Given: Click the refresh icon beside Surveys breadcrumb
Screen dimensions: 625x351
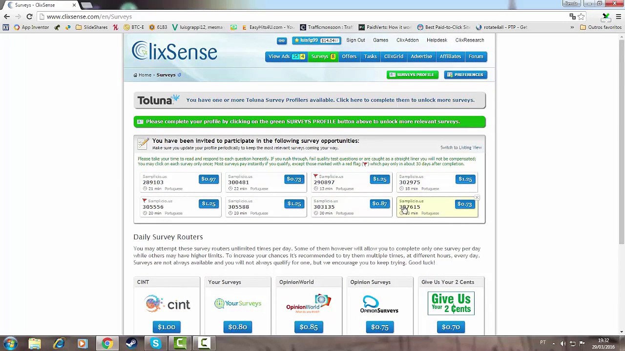Looking at the screenshot, I should [179, 75].
